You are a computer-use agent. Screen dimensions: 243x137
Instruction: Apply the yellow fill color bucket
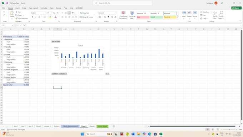click(50, 17)
